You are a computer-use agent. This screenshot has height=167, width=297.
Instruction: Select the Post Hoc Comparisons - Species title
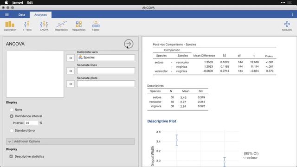[174, 45]
